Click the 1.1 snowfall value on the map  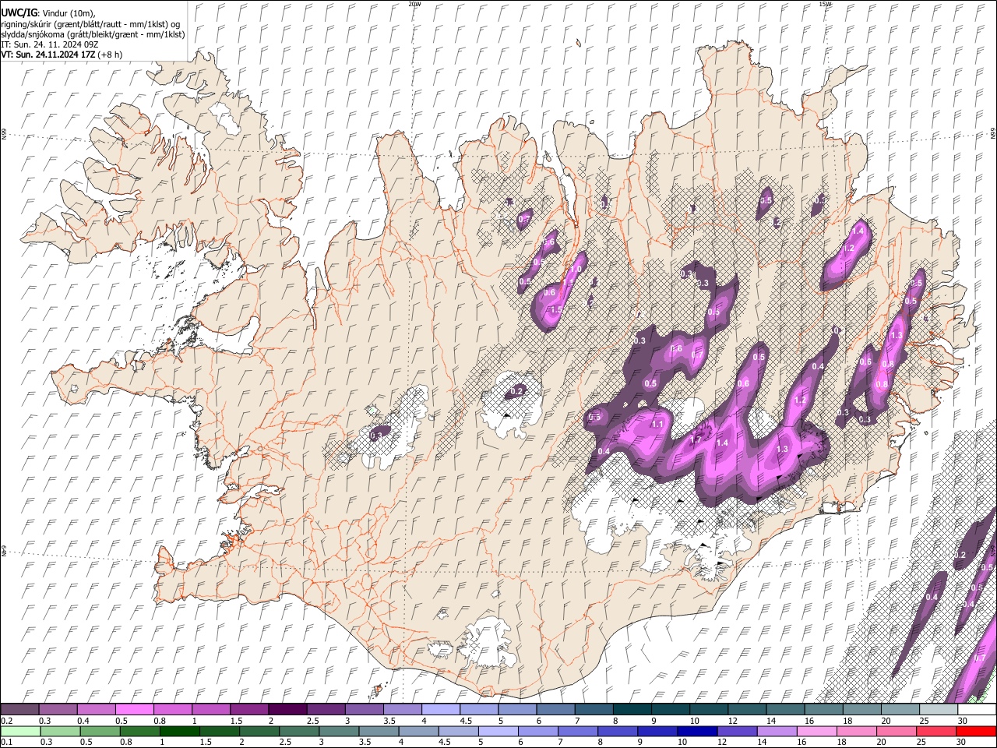[657, 425]
